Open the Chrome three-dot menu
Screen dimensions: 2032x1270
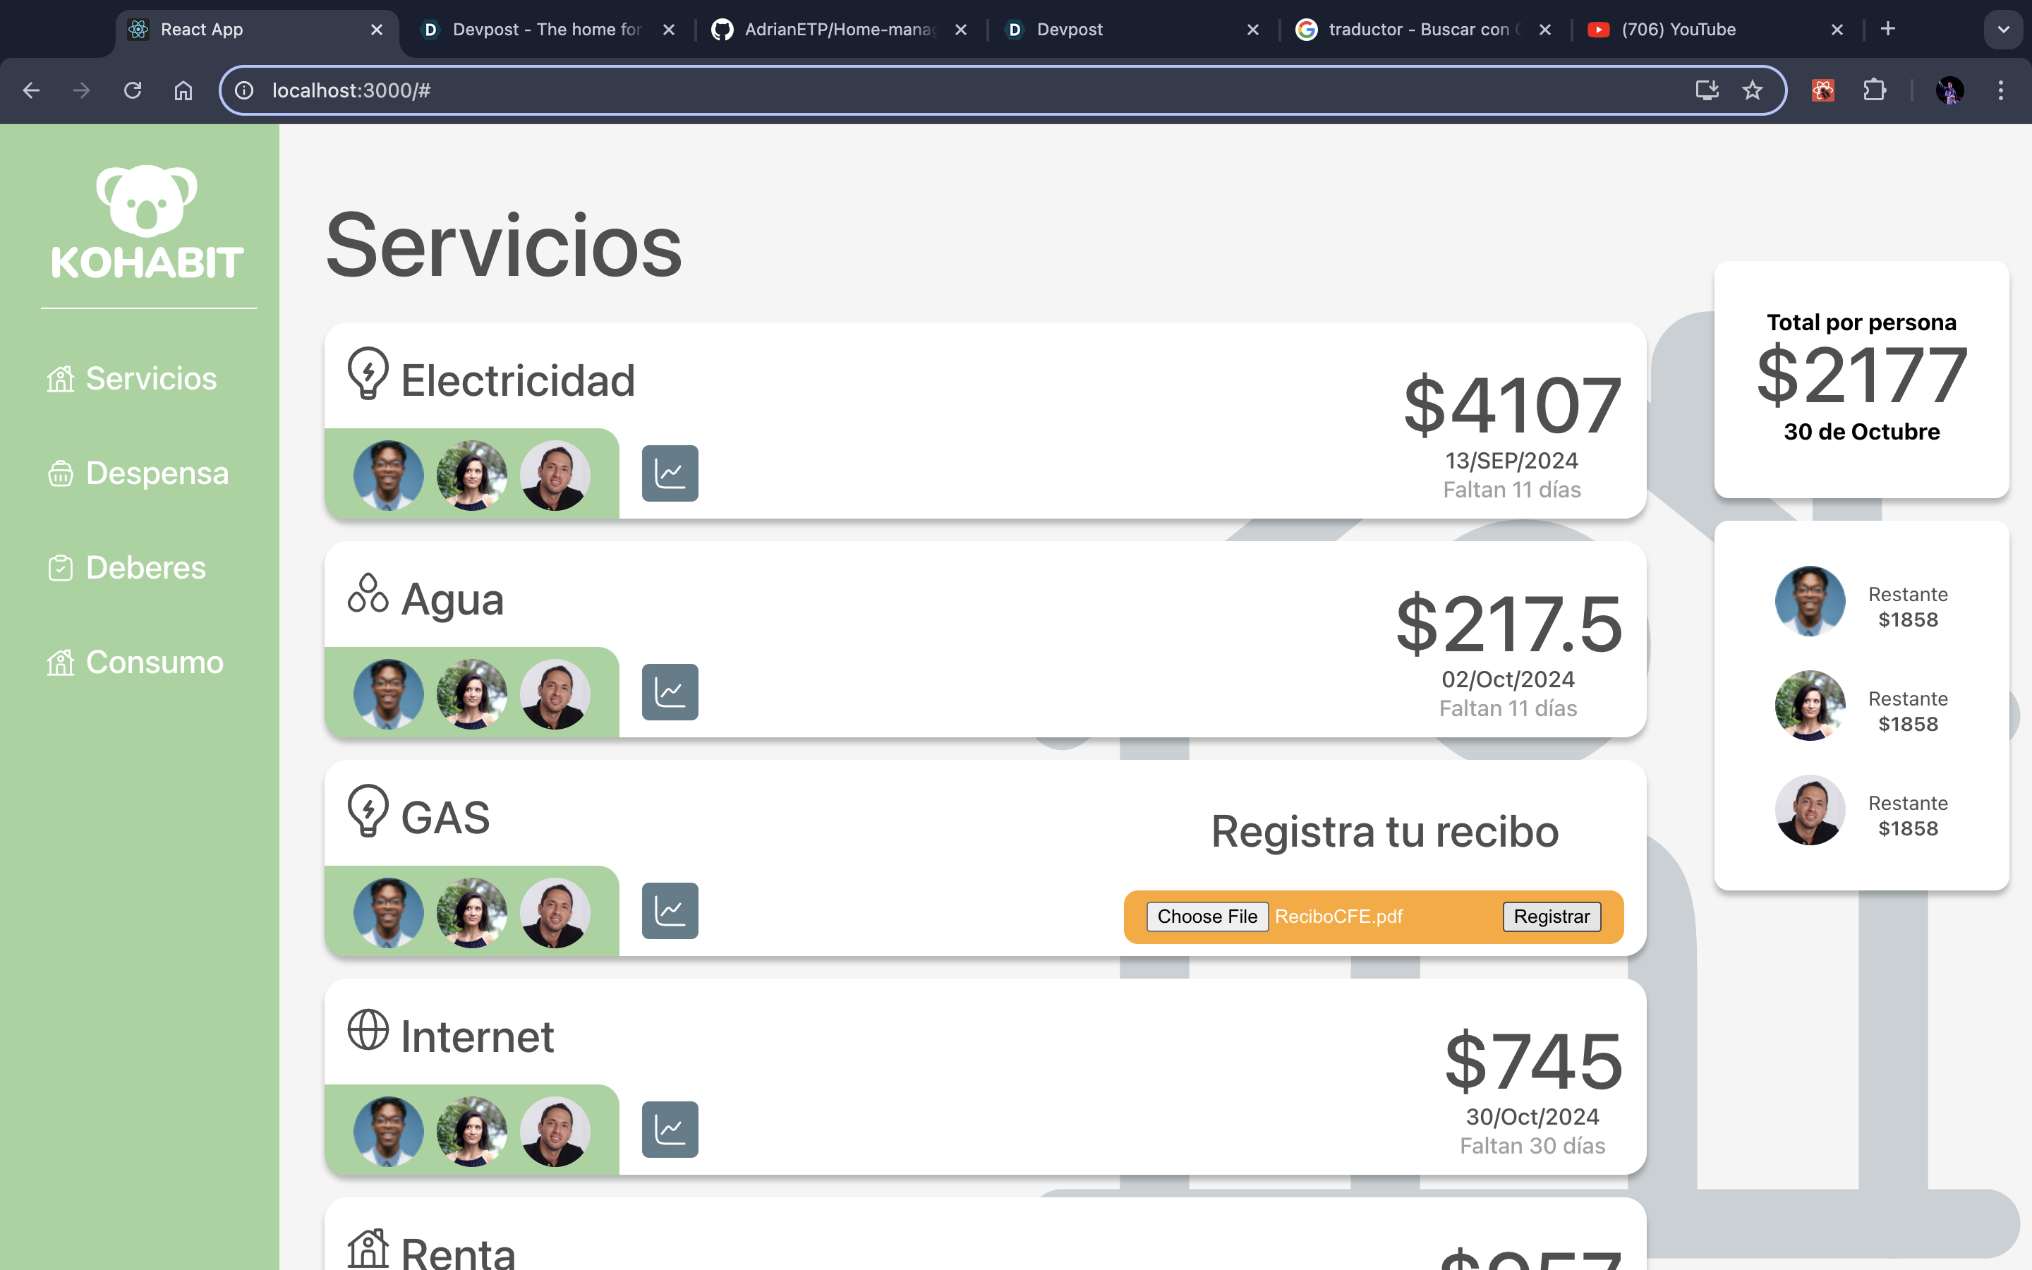click(x=2001, y=90)
